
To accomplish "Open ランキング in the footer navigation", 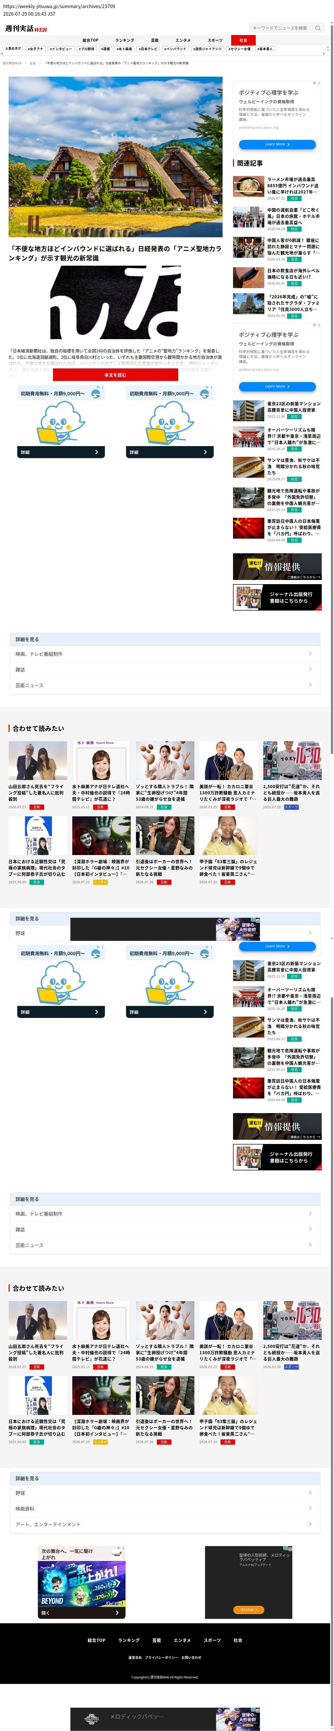I will coord(129,1640).
